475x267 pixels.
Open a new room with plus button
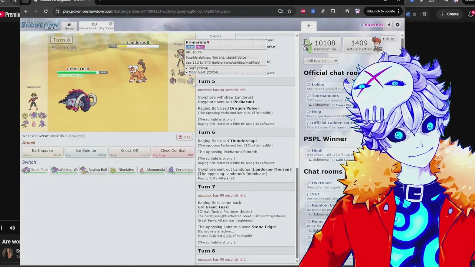click(309, 26)
